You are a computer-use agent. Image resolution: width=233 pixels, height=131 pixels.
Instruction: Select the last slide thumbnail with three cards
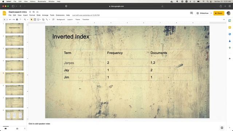pos(15,115)
